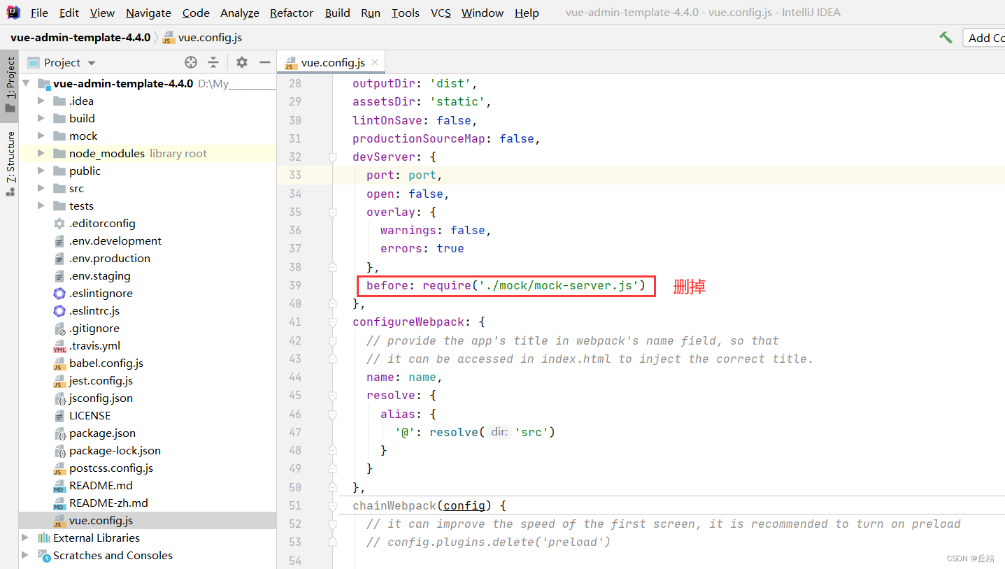Select README.md file

(x=101, y=485)
